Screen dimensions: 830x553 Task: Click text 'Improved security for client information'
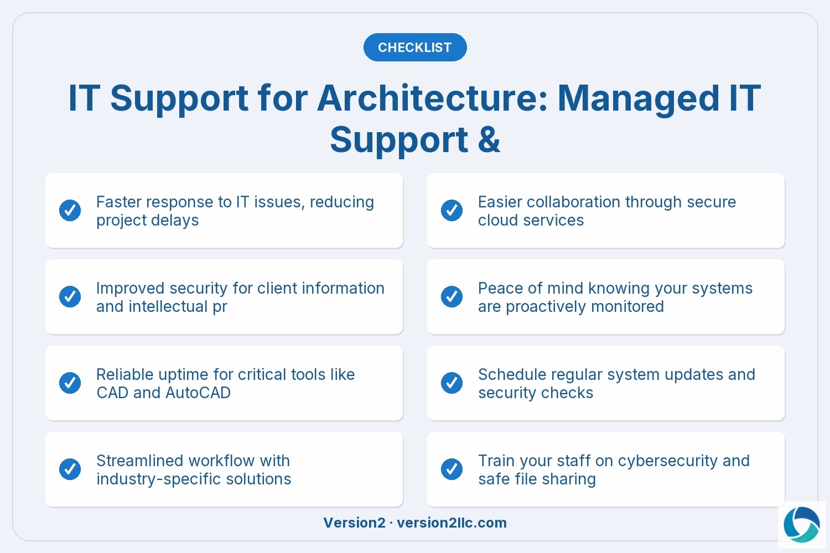coord(240,288)
